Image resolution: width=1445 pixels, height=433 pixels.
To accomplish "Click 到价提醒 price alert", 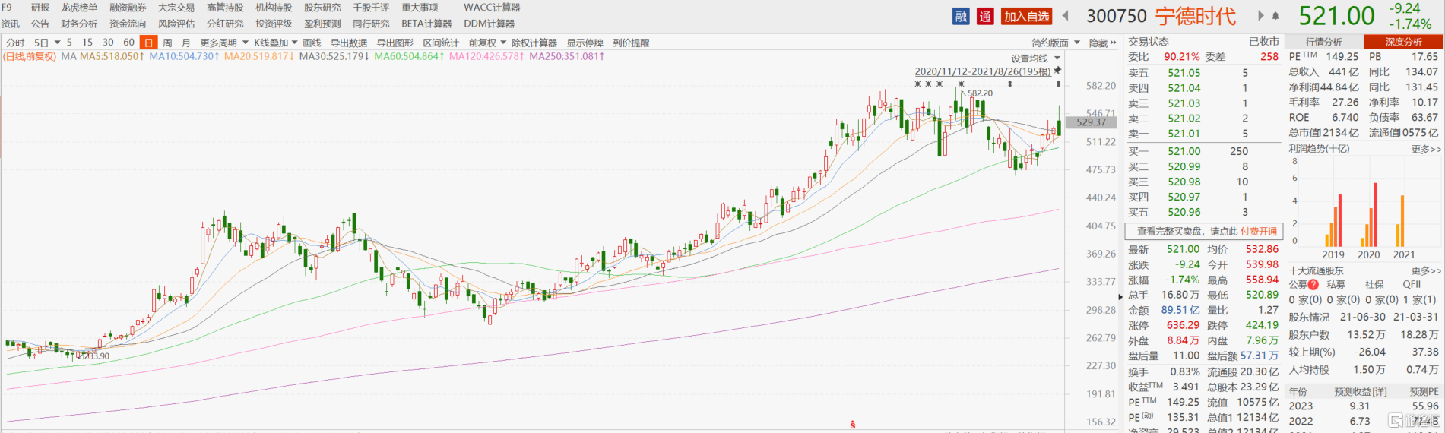I will click(631, 43).
